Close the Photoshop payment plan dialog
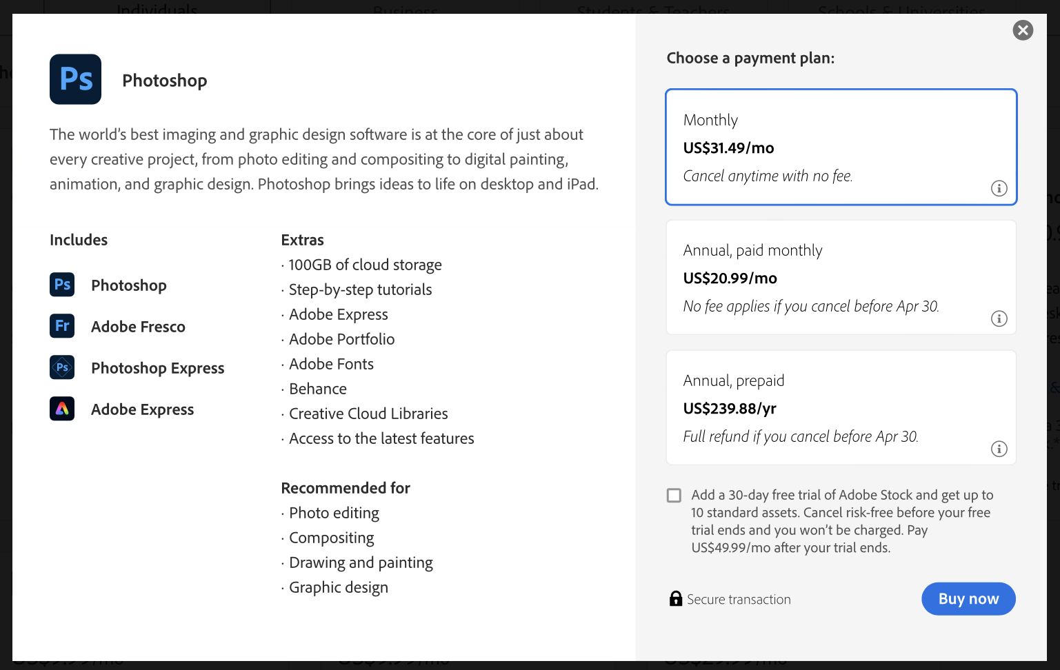Screen dimensions: 1060x670 tap(1023, 30)
